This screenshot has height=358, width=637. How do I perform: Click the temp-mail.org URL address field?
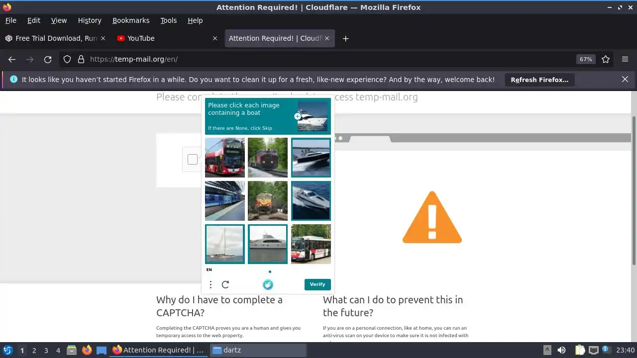(328, 59)
